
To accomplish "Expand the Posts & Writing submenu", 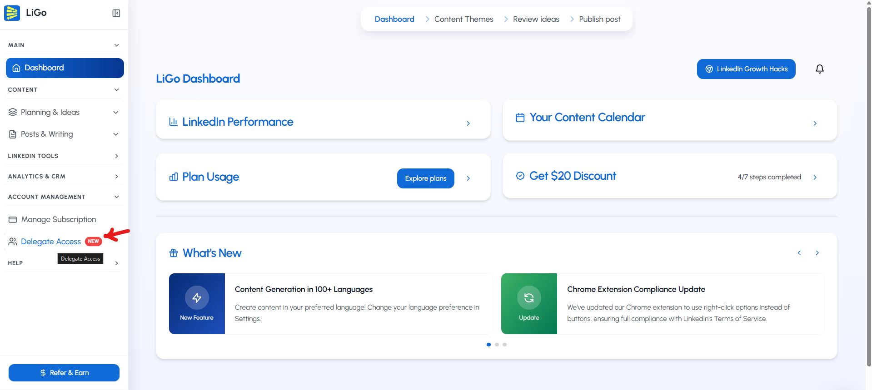I will (116, 134).
